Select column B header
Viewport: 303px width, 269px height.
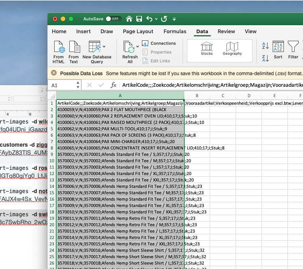[x=197, y=96]
